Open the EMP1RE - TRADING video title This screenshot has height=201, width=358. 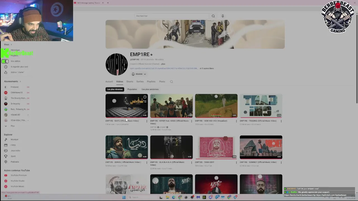(258, 121)
